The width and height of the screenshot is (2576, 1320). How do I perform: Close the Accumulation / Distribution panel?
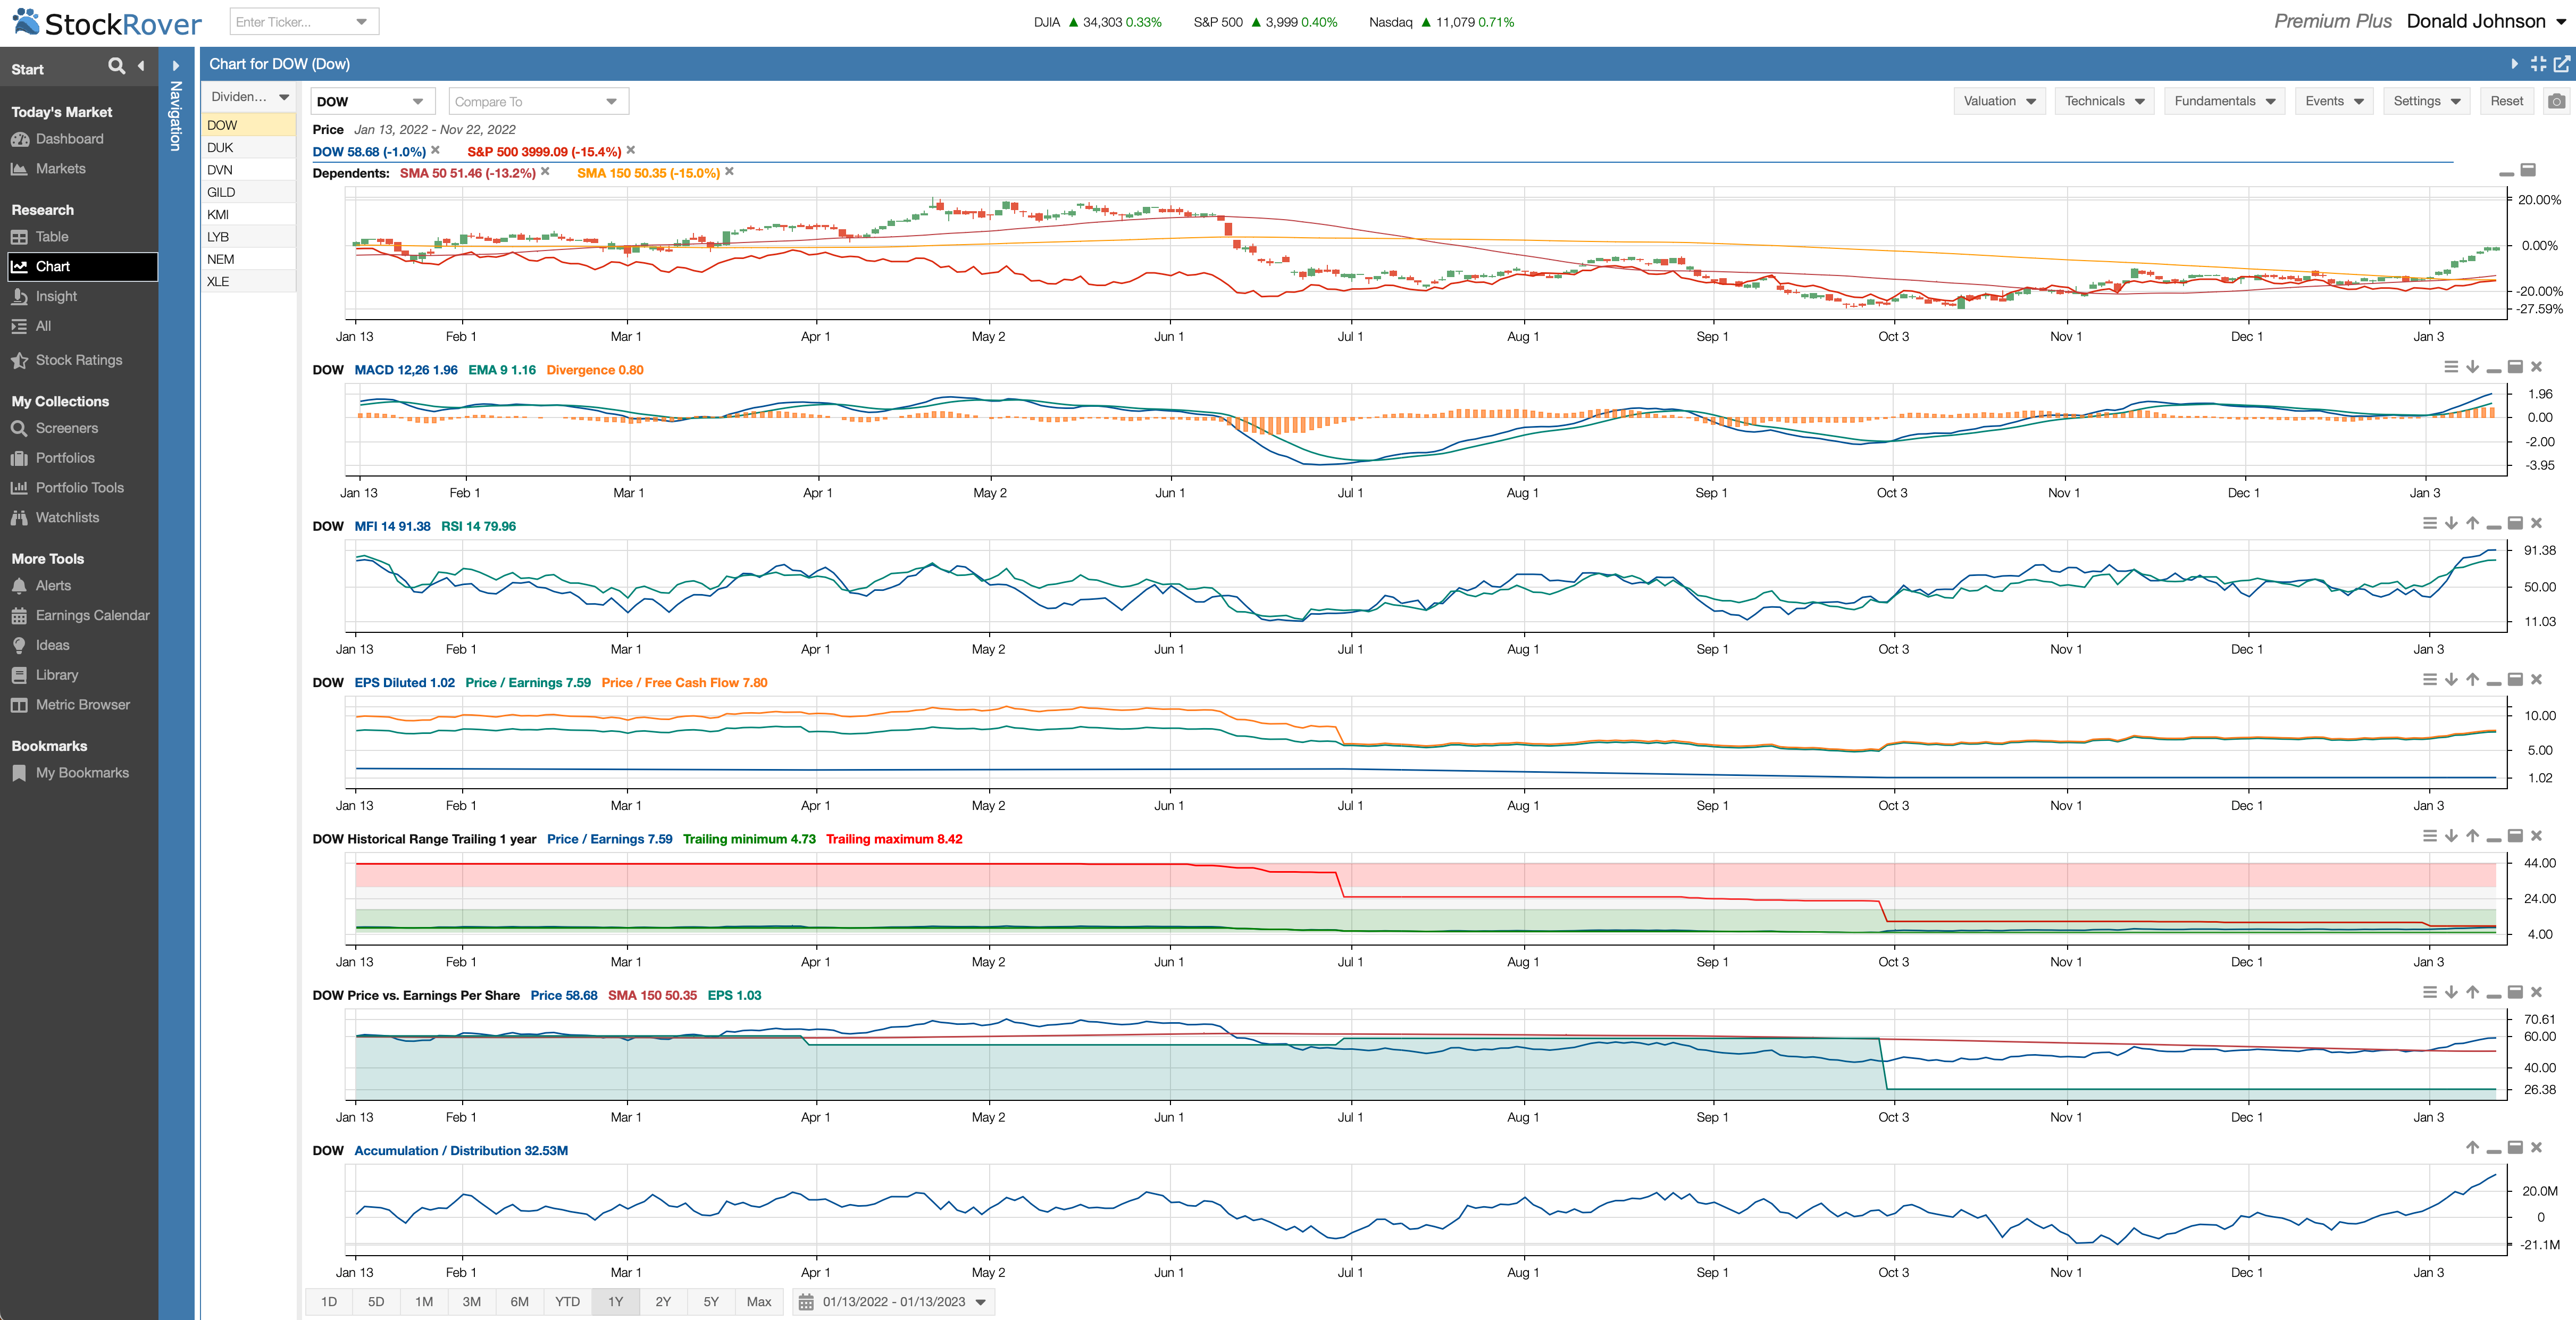2536,1147
